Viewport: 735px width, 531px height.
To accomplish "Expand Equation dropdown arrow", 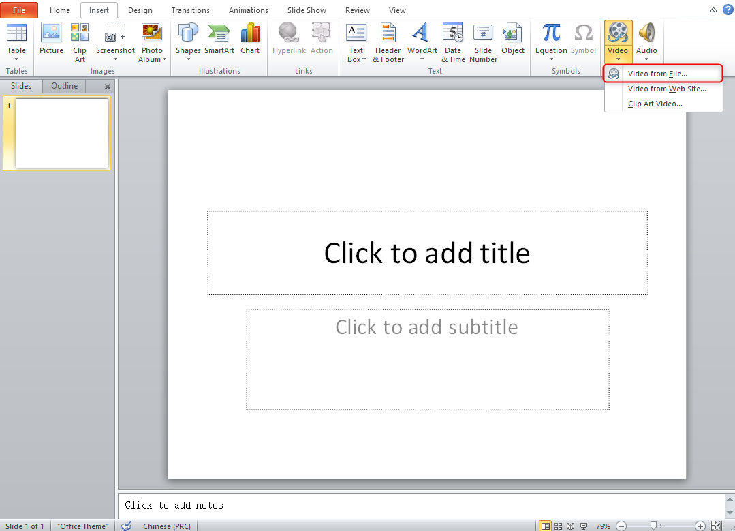I will coord(551,59).
